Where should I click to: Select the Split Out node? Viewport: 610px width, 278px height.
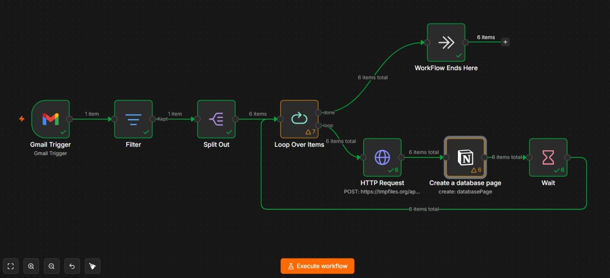(216, 119)
